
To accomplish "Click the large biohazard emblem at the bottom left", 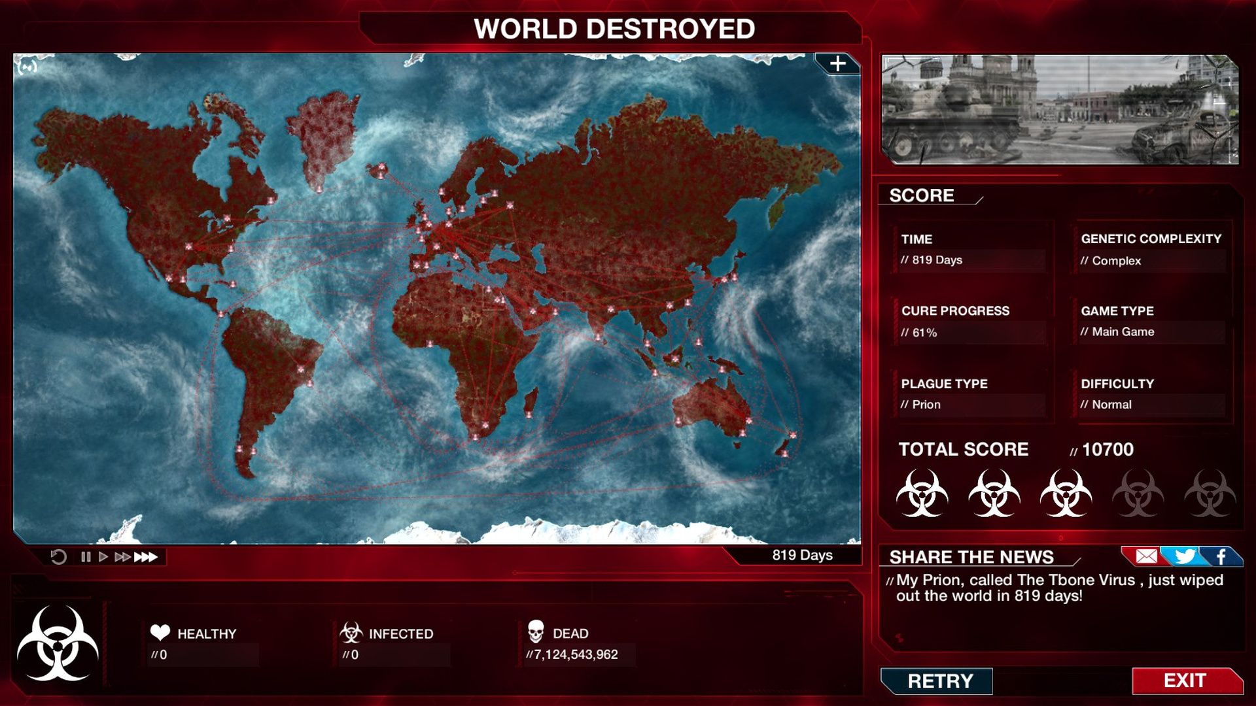I will [58, 643].
